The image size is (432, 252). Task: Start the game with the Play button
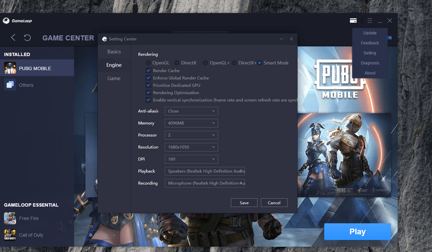click(x=358, y=232)
